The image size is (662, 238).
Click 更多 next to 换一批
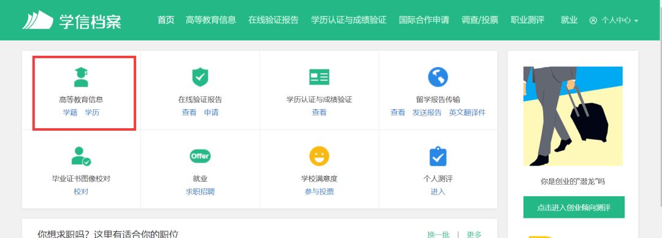pos(474,234)
